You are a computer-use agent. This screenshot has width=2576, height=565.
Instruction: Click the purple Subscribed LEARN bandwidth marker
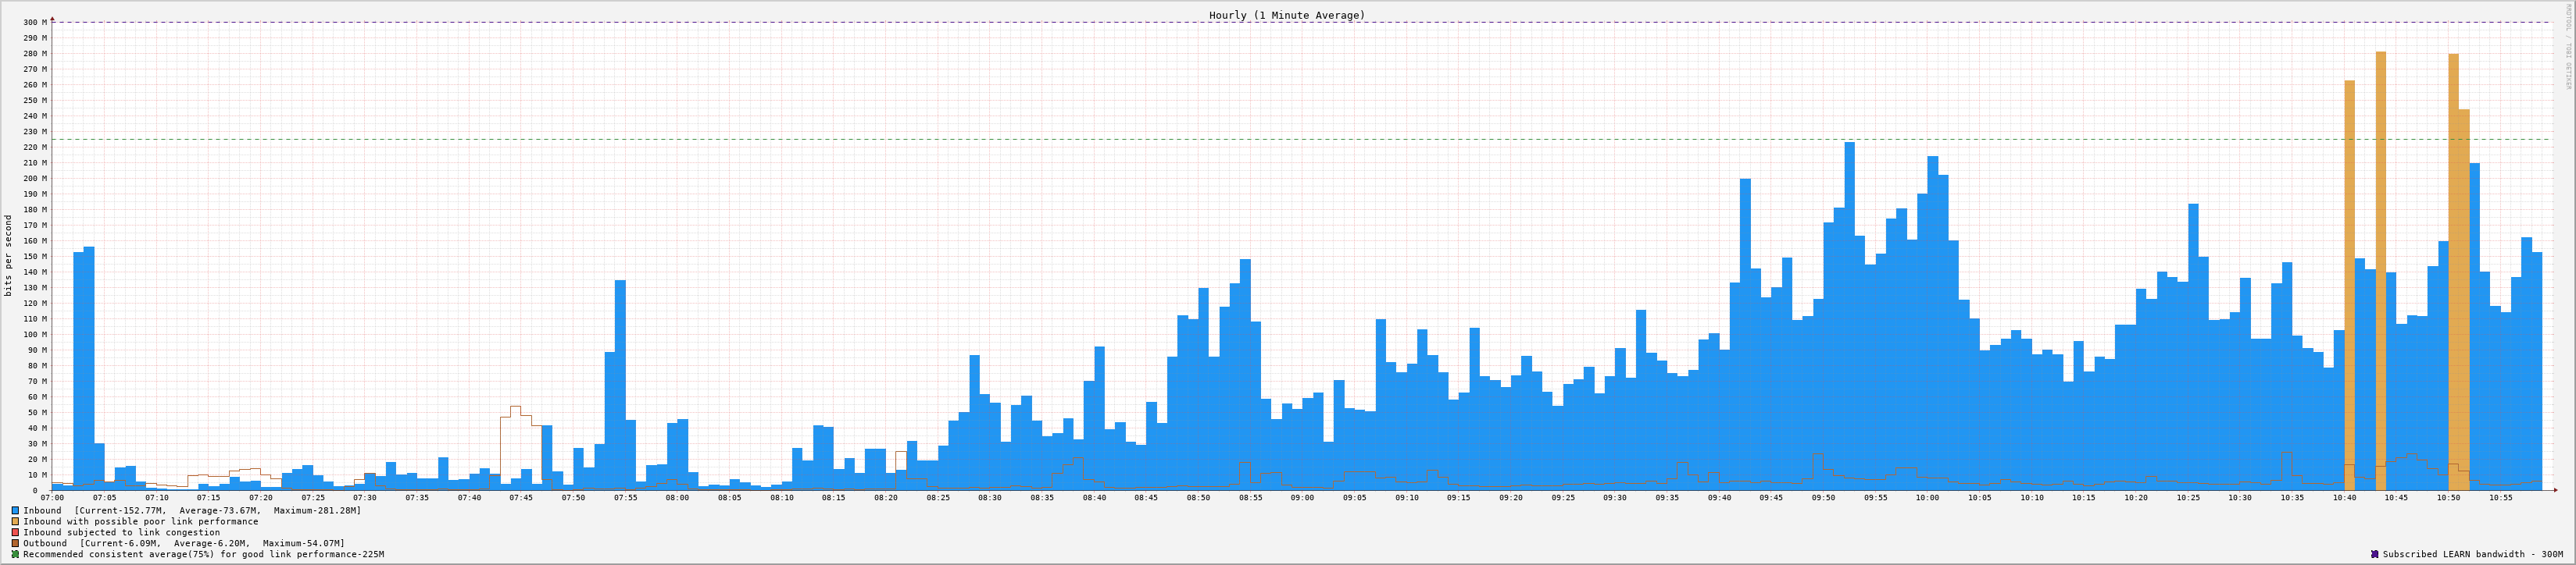click(x=2374, y=554)
